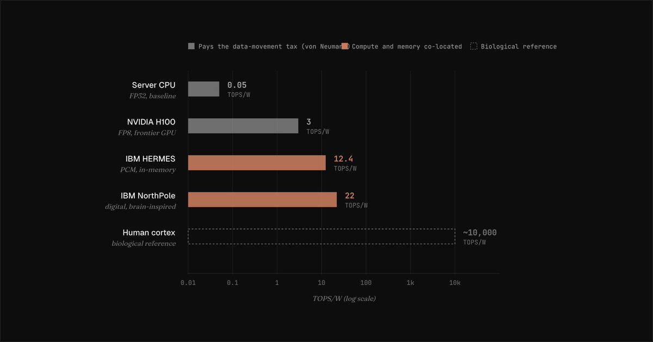
Task: Click TOPS/W unit under the ~10,000 value
Action: pos(475,242)
